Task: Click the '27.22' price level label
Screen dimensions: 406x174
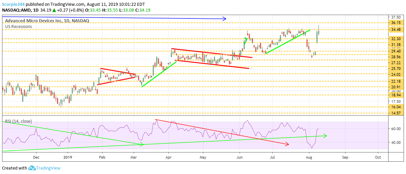Action: [396, 63]
